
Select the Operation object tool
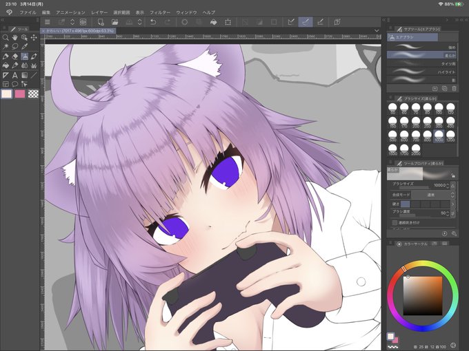coord(24,37)
